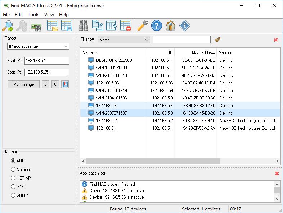Open the Tools menu
Image resolution: width=283 pixels, height=213 pixels.
coord(33,15)
